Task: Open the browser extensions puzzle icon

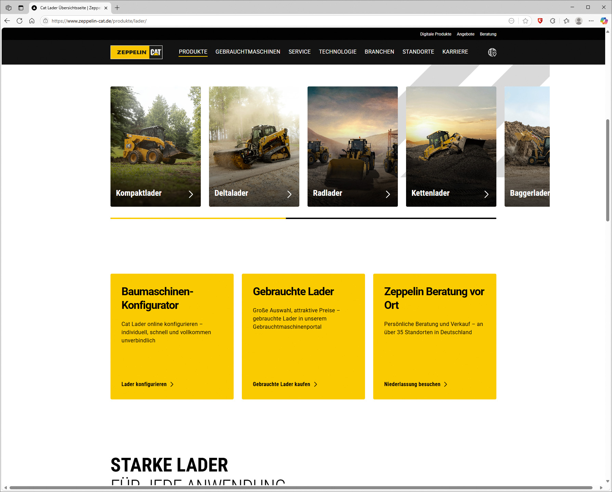Action: 552,21
